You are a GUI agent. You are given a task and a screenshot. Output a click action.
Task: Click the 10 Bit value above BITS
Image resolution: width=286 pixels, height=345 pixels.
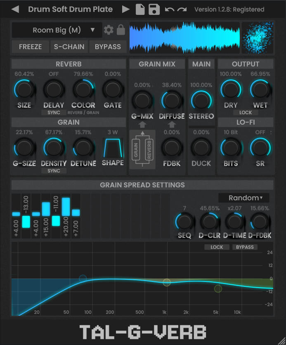(231, 132)
